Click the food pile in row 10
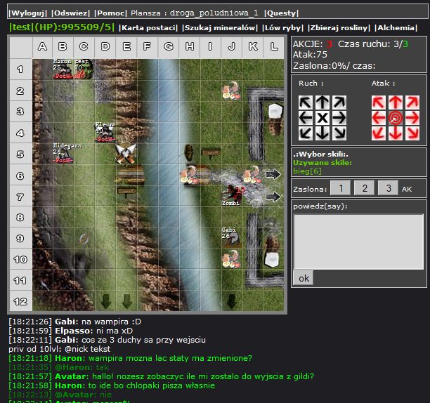 tap(231, 259)
